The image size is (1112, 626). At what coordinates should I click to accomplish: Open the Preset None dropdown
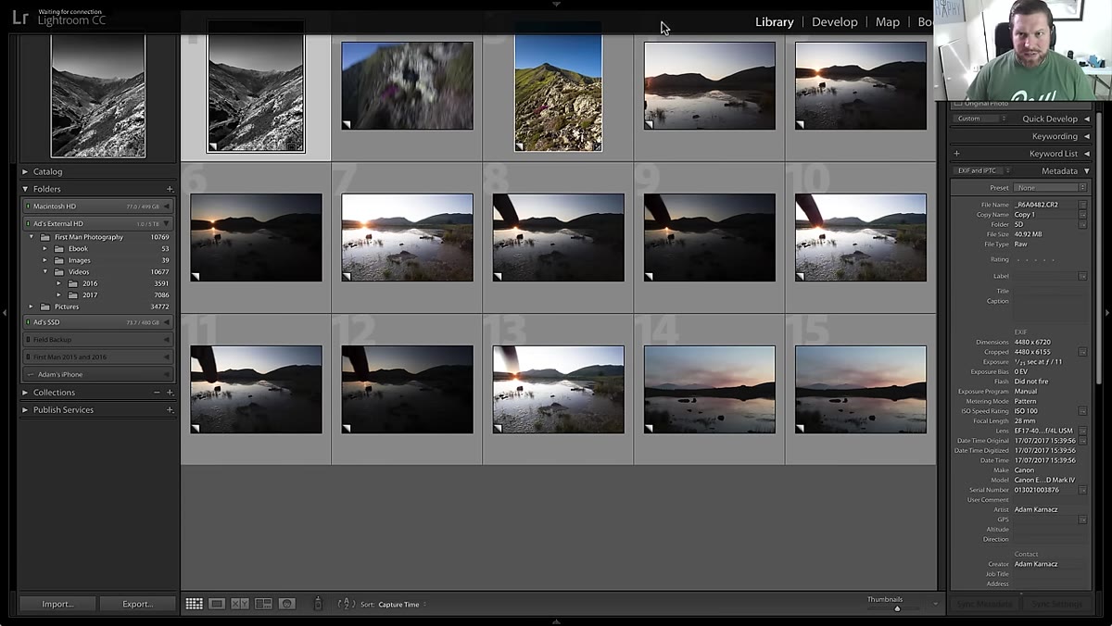[1050, 188]
